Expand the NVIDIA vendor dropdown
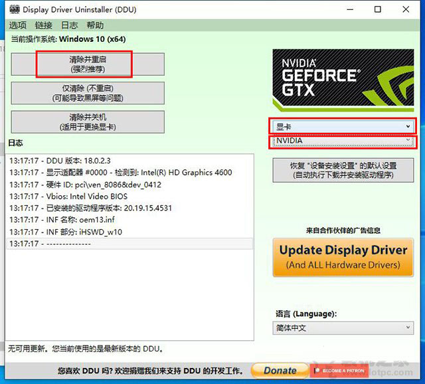This screenshot has width=425, height=384. (343, 142)
